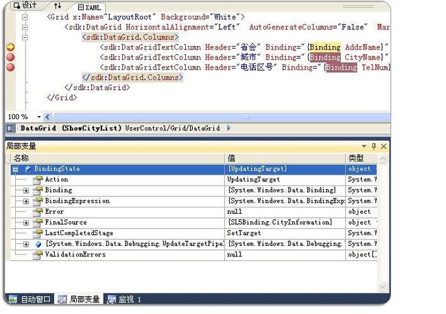Image resolution: width=446 pixels, height=314 pixels.
Task: Open the 局部变量 window options dropdown
Action: pos(364,146)
